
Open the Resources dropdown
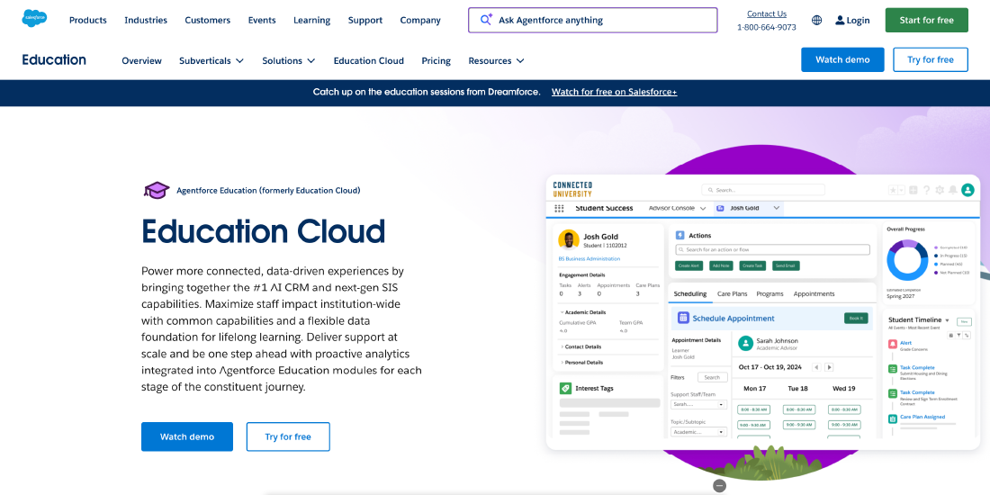(496, 60)
